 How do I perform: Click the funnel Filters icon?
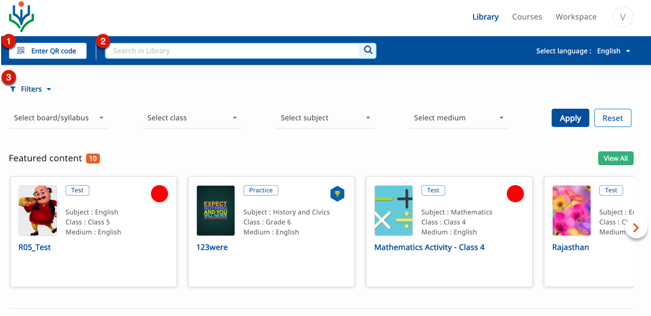click(13, 89)
